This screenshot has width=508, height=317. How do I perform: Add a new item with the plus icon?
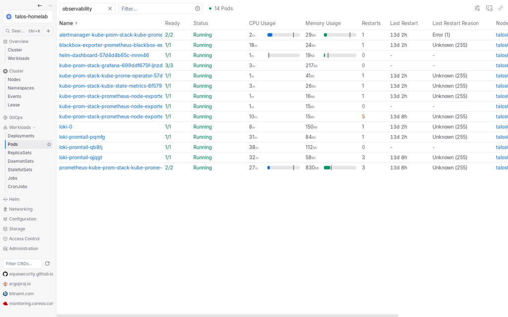(x=48, y=31)
